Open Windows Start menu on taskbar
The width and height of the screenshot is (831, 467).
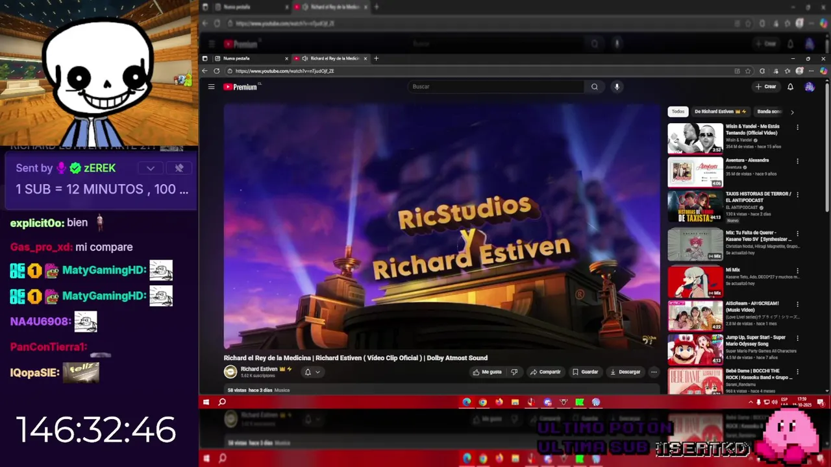206,402
